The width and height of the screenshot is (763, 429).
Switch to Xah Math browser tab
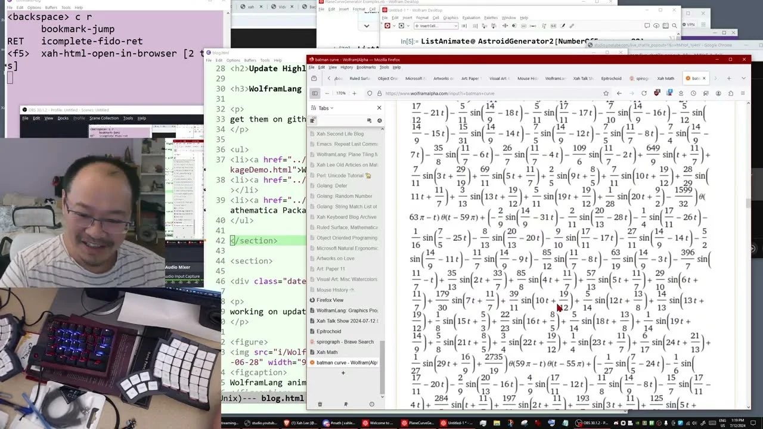665,79
